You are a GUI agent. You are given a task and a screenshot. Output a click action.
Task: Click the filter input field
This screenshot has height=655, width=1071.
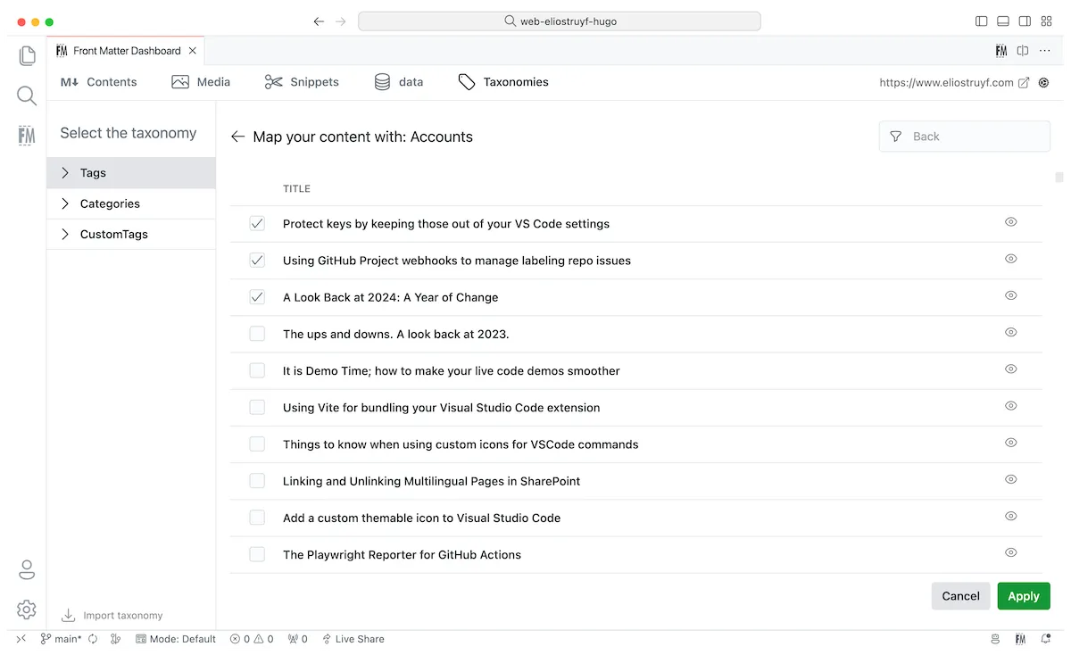973,137
